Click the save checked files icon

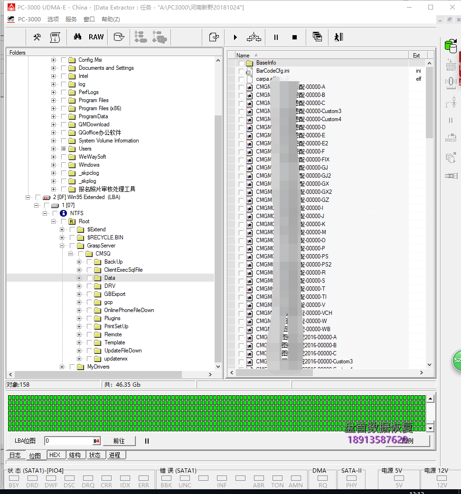tap(214, 37)
